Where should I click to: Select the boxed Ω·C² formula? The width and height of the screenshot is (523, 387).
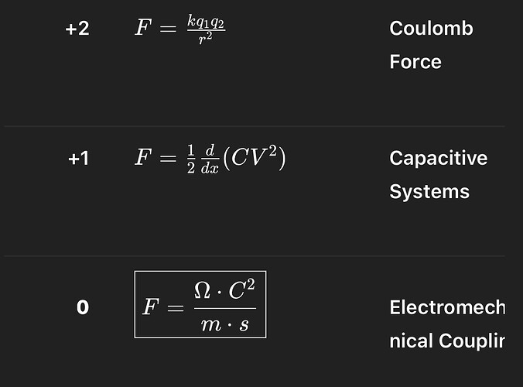(200, 305)
